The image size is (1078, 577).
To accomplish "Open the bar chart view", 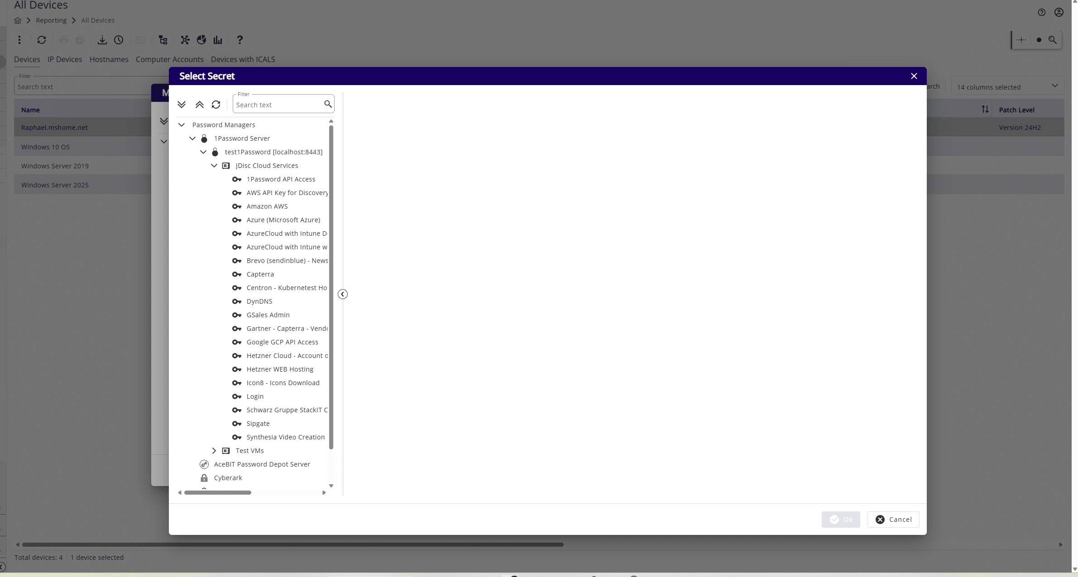I will (218, 40).
